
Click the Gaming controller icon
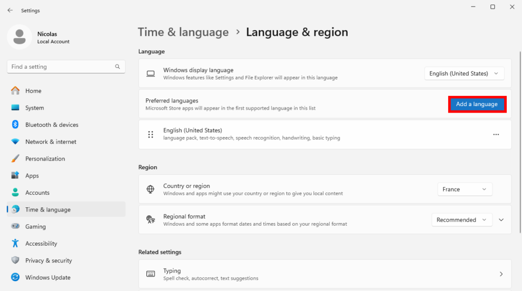[x=15, y=226]
